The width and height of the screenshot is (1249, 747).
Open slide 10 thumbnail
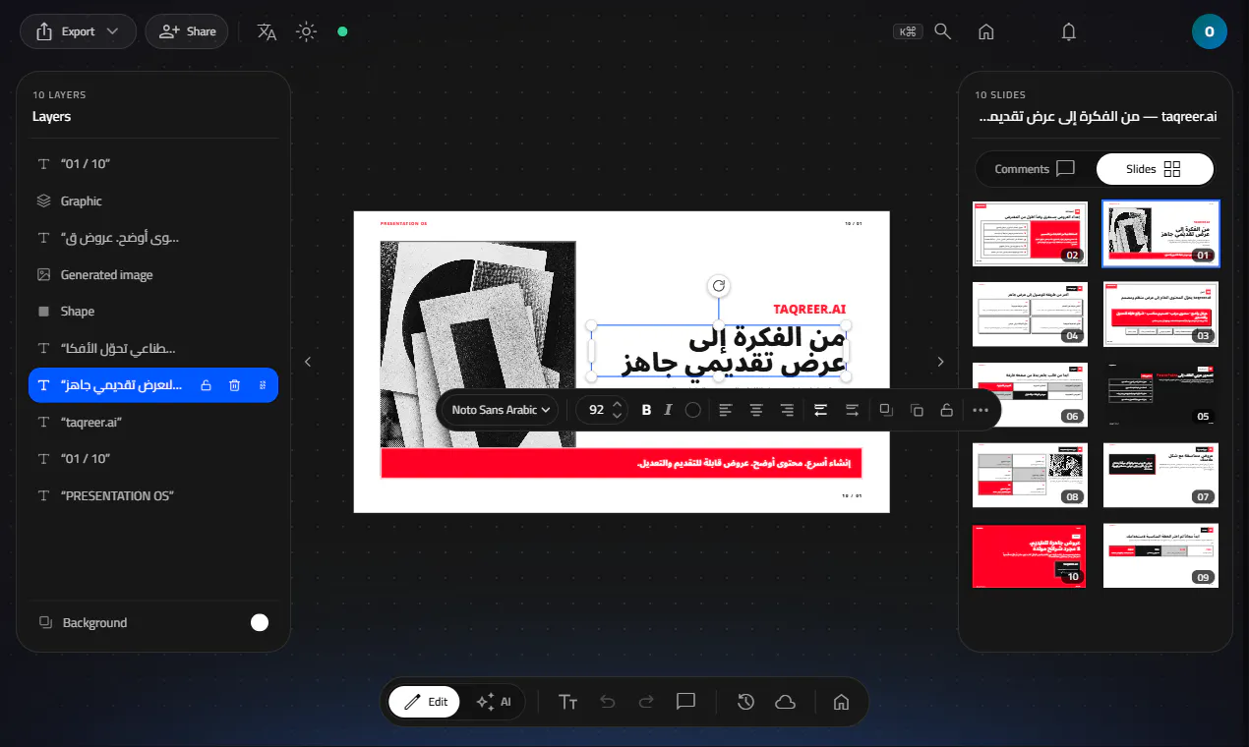(x=1030, y=556)
